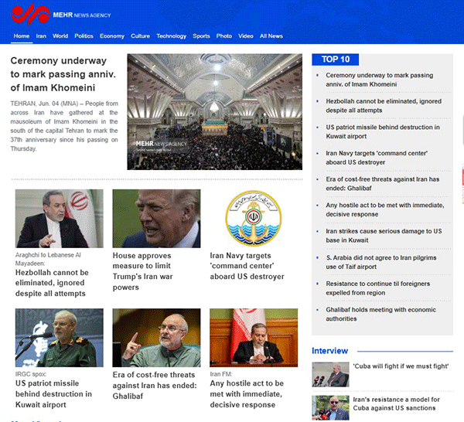The width and height of the screenshot is (464, 422).
Task: View All News page
Action: point(271,36)
